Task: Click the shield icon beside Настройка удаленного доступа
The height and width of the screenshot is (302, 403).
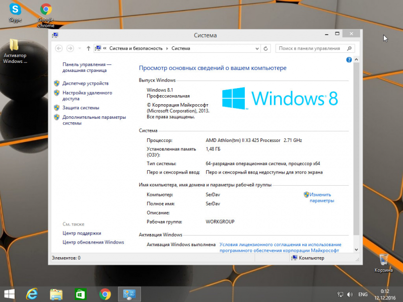Action: [57, 93]
